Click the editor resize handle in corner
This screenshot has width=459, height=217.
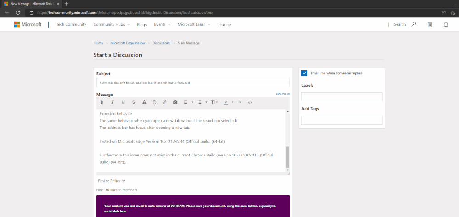[x=289, y=174]
